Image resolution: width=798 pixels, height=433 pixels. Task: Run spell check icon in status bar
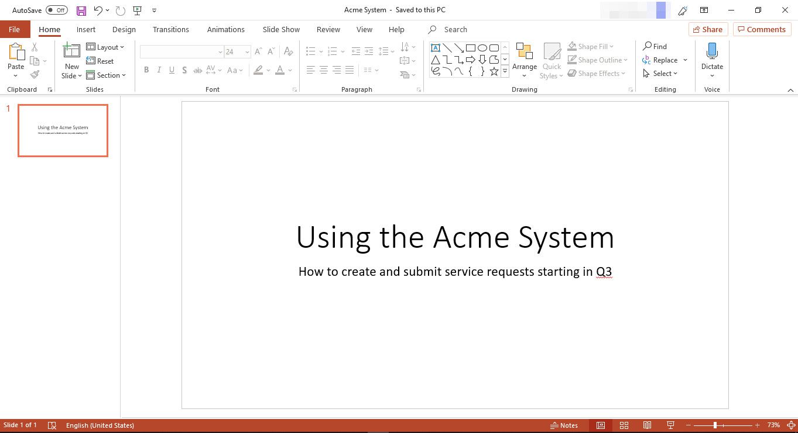pyautogui.click(x=52, y=425)
